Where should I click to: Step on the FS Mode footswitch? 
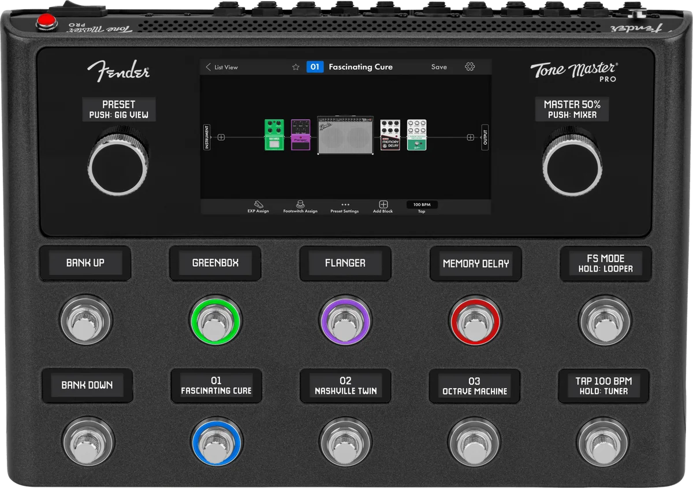click(x=605, y=321)
